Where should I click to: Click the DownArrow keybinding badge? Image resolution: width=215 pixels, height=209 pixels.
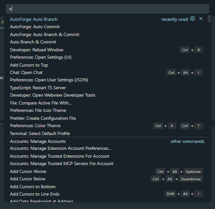191,179
